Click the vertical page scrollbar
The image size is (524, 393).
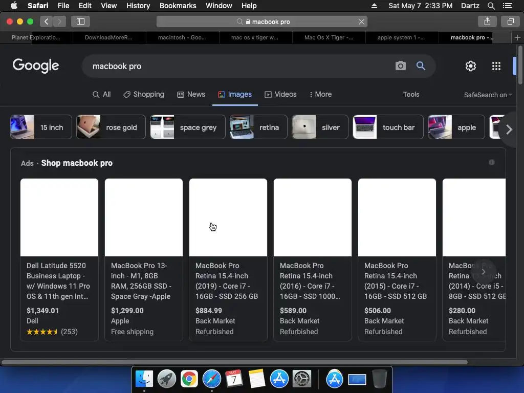coord(520,65)
